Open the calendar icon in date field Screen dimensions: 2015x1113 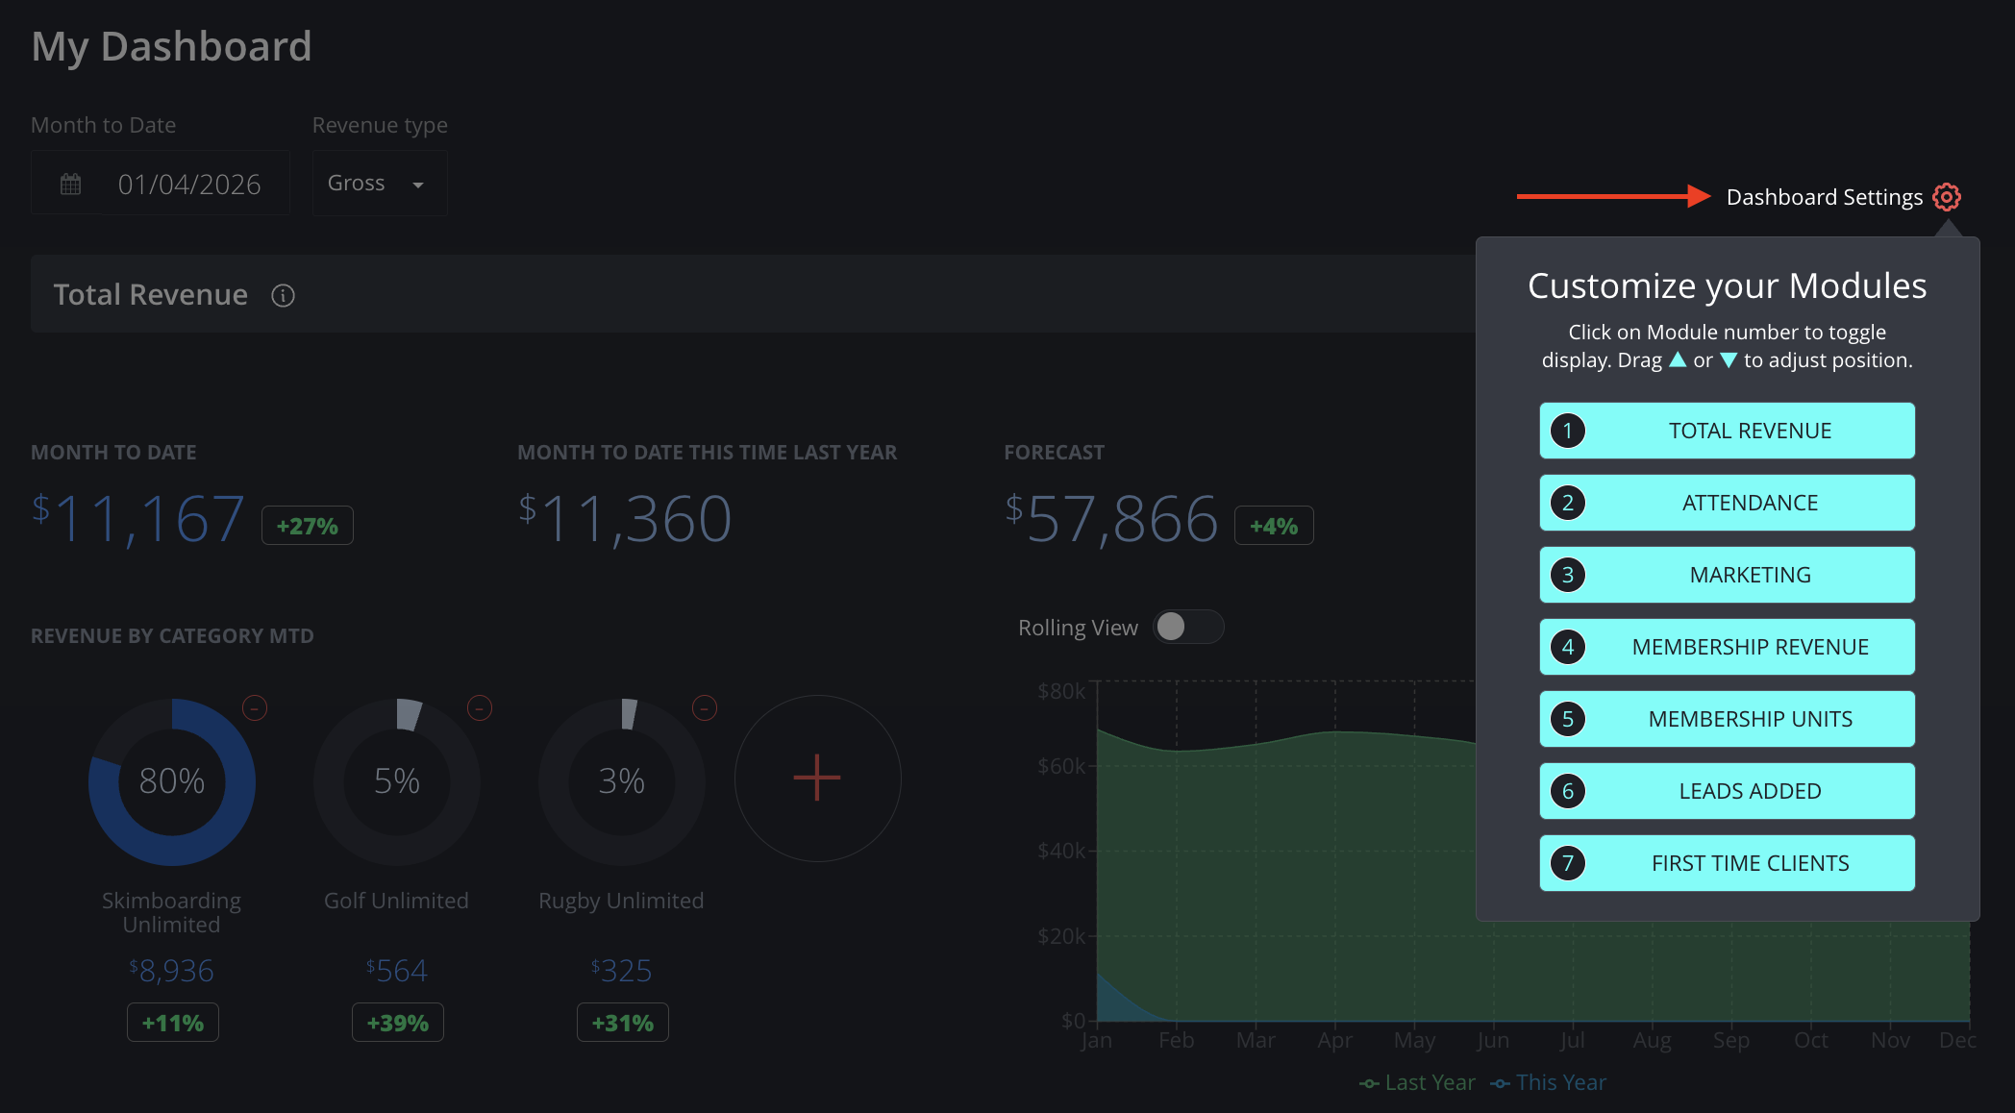tap(71, 184)
